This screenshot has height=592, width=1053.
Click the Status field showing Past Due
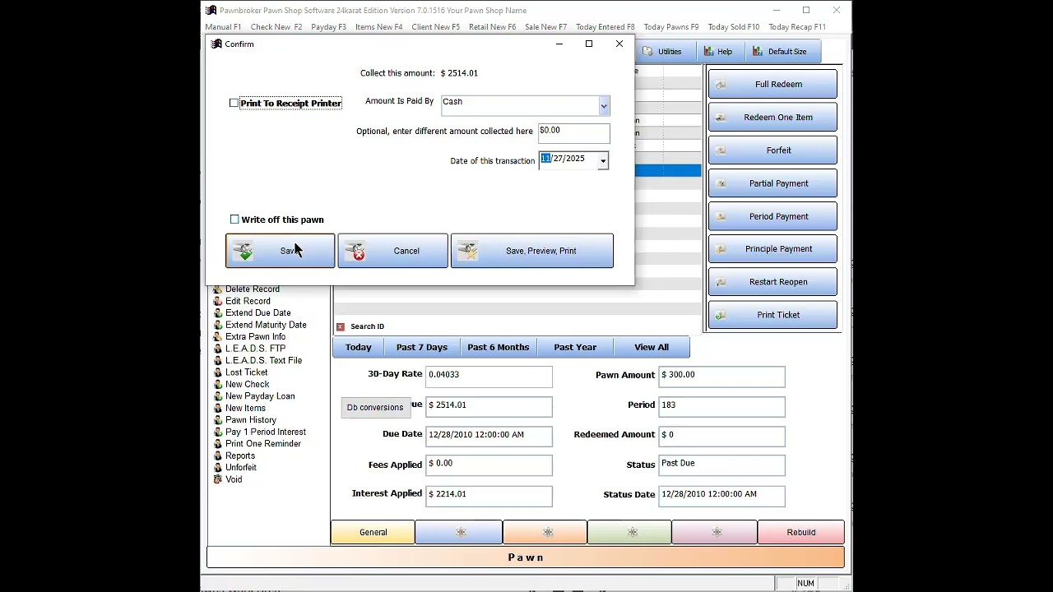721,465
